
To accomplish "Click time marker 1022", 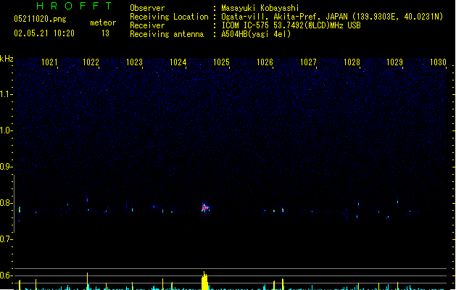I will [x=91, y=62].
